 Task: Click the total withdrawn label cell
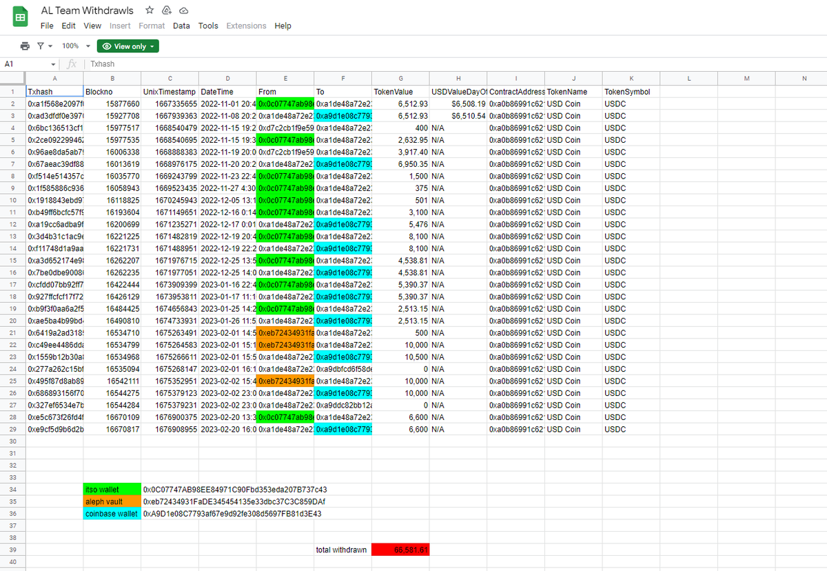click(x=343, y=550)
